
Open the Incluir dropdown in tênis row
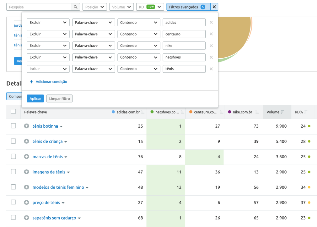click(x=48, y=69)
